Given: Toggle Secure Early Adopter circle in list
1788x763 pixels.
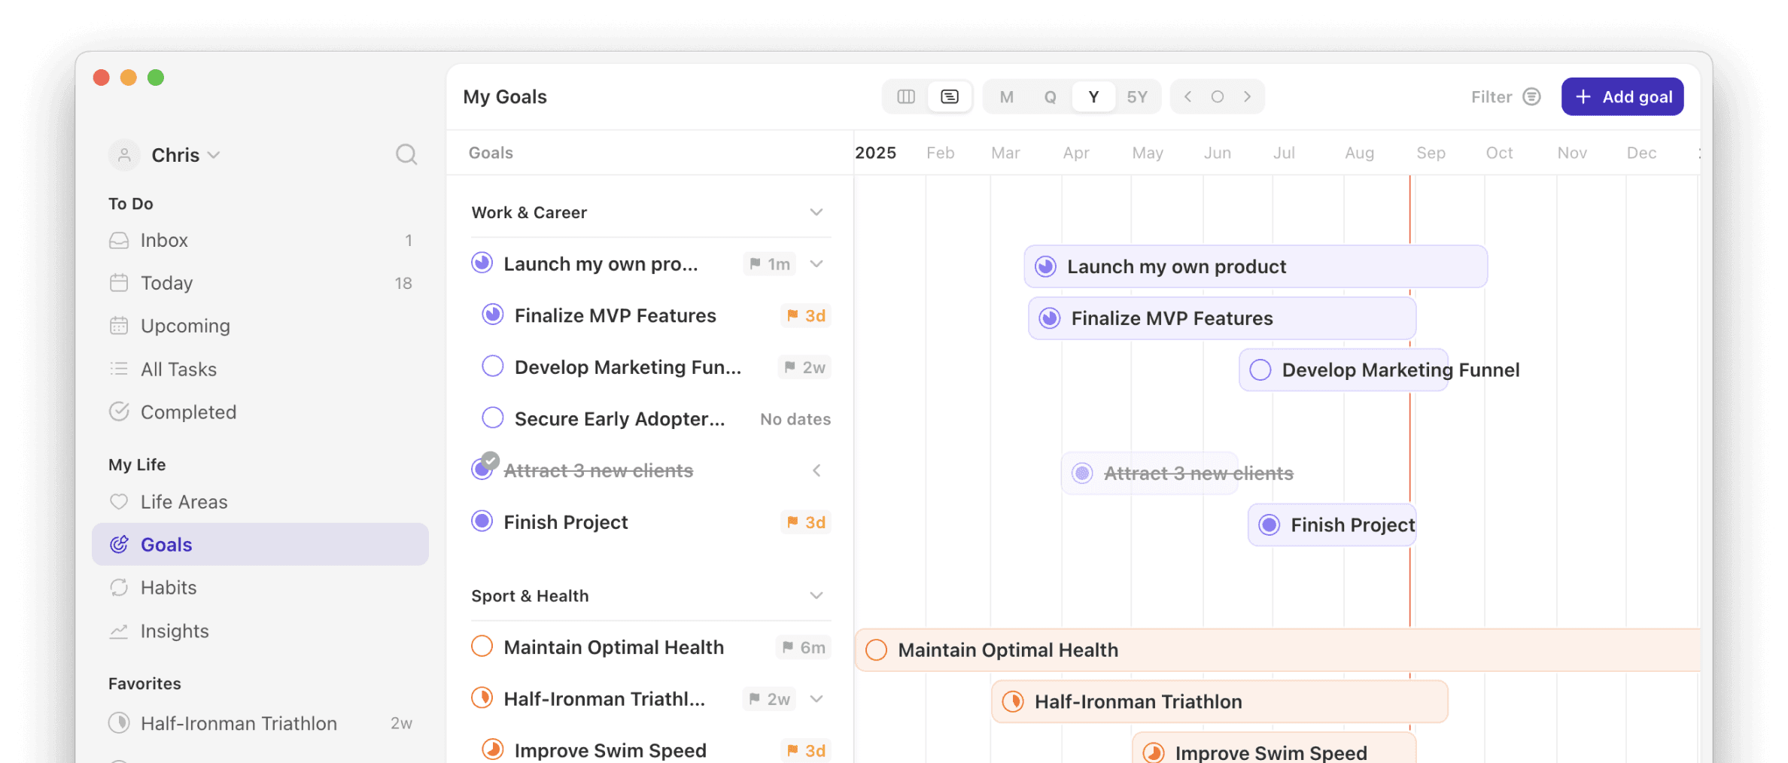Looking at the screenshot, I should pyautogui.click(x=492, y=418).
